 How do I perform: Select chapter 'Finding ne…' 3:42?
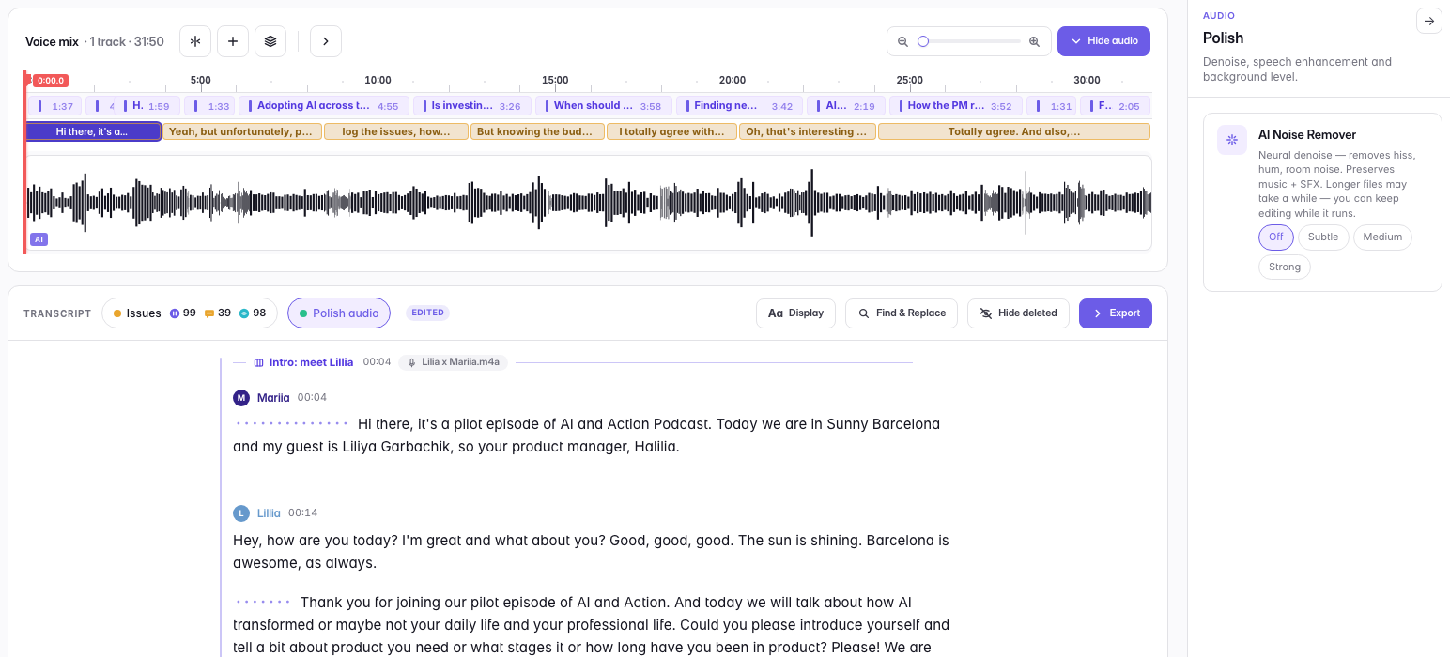739,106
